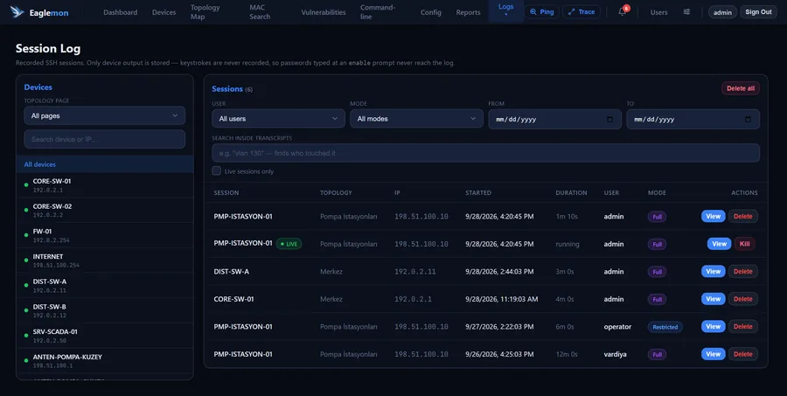Viewport: 787px width, 396px height.
Task: Select INTERNET in the Devices list
Action: [105, 260]
